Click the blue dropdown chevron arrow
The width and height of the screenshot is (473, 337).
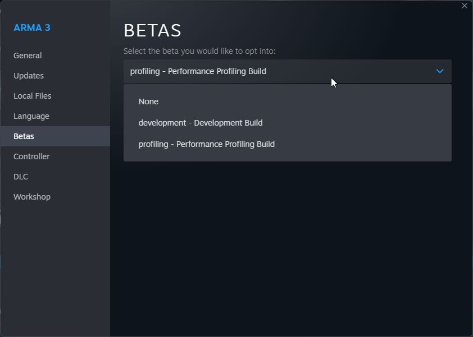coord(440,71)
